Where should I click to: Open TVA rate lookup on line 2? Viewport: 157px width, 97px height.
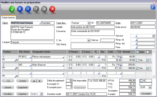121,66
